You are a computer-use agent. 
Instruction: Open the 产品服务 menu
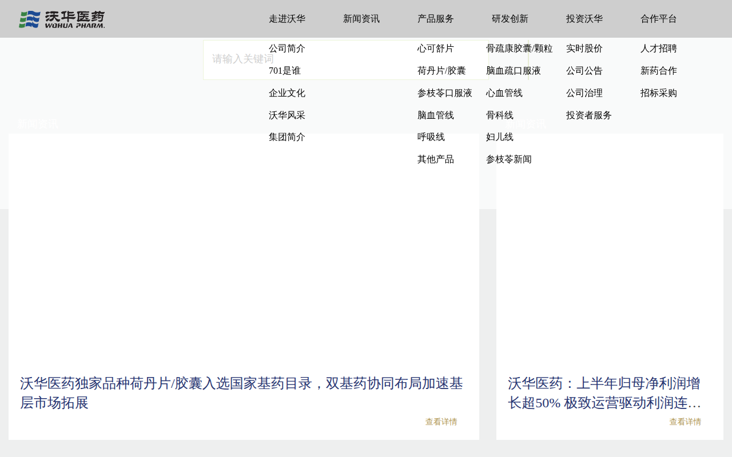[436, 19]
